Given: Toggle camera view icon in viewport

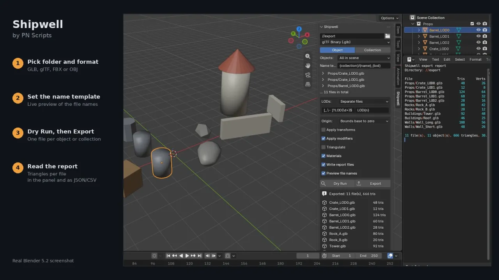Looking at the screenshot, I should click(308, 75).
